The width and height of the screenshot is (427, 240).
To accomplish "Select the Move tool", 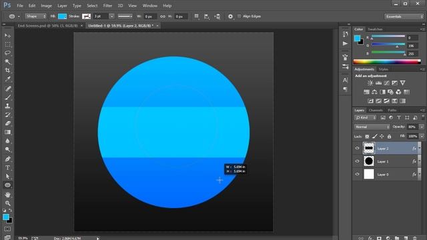I will click(7, 35).
